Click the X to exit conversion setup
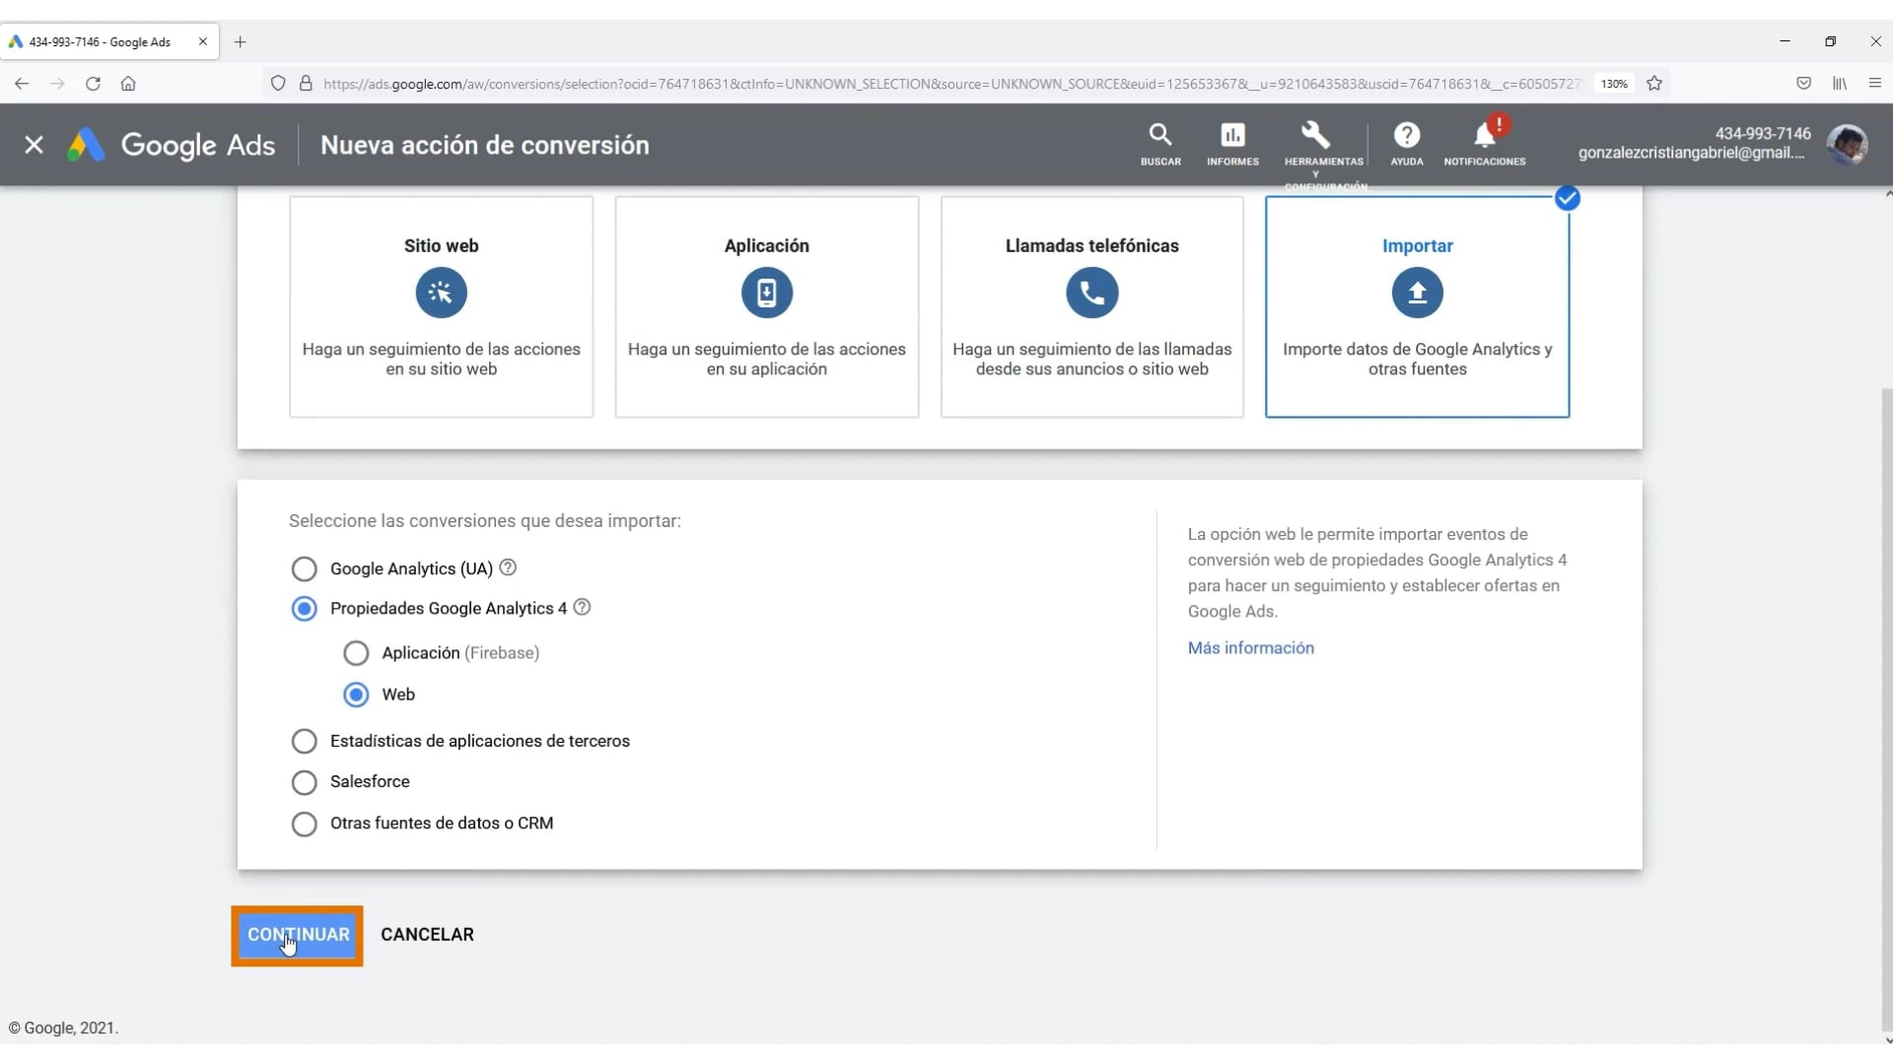1893x1064 pixels. (34, 145)
